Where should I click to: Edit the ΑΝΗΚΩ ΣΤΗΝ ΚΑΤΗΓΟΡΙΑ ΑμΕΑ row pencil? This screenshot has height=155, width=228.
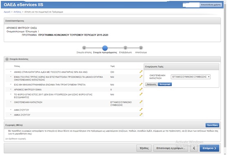[x=141, y=72]
